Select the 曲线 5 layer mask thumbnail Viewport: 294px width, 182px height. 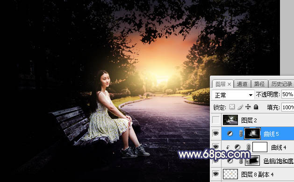tap(252, 133)
